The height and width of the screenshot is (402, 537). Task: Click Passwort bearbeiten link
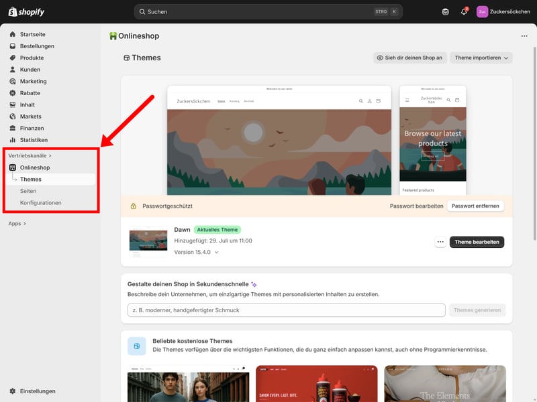coord(416,206)
